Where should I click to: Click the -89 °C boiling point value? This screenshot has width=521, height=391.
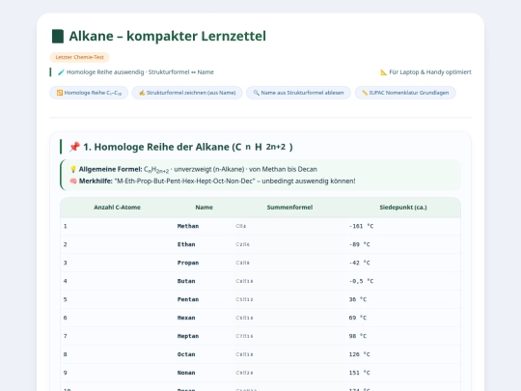[360, 244]
